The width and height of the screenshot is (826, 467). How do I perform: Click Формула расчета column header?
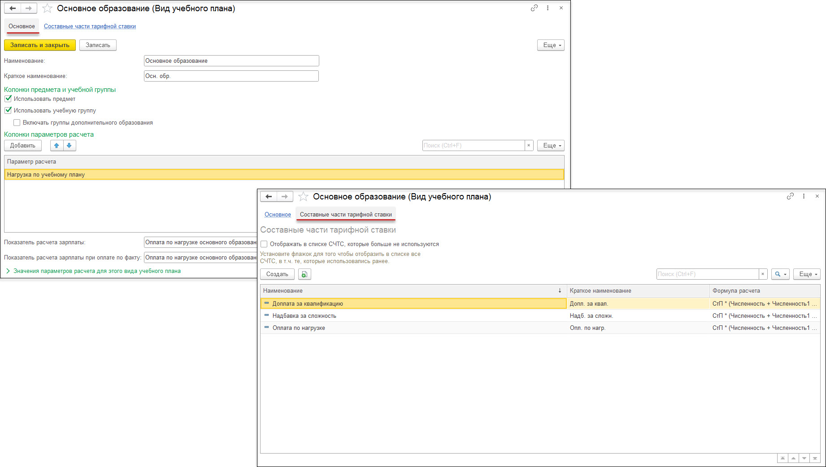(x=765, y=290)
